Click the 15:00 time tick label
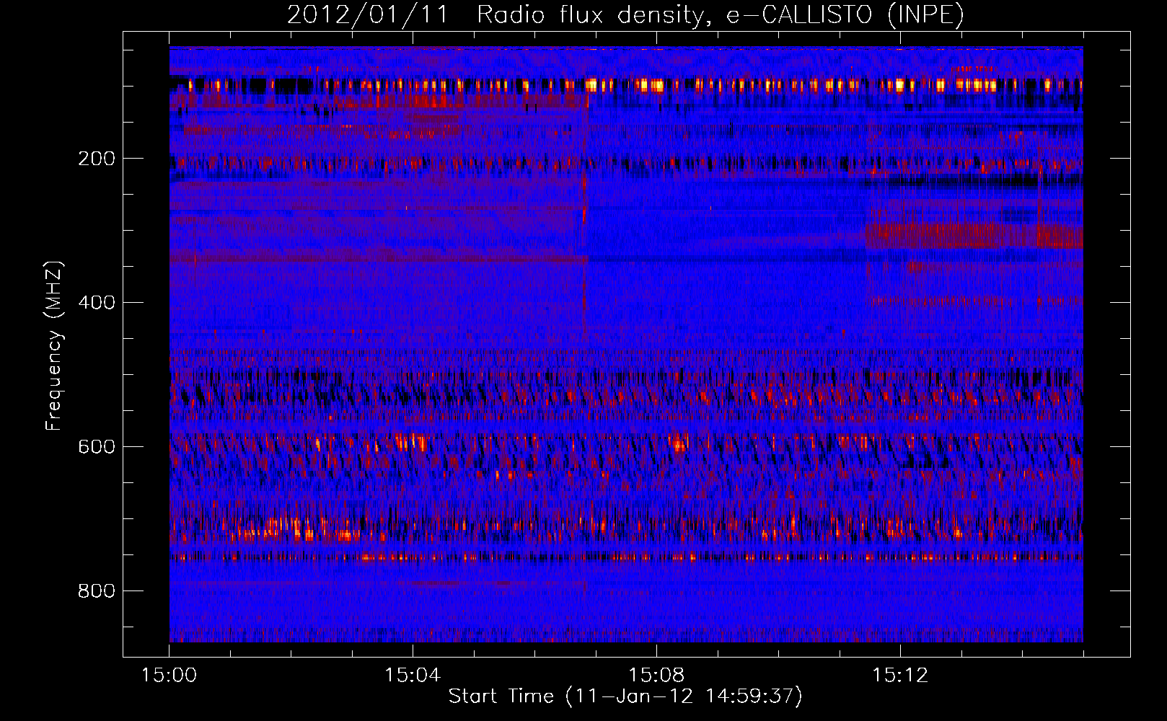This screenshot has width=1167, height=721. click(169, 676)
